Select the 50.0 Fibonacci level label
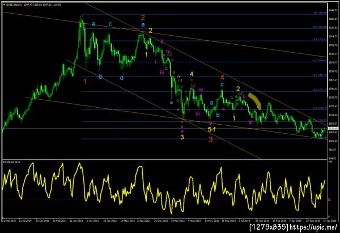340x233 pixels. tap(320, 75)
